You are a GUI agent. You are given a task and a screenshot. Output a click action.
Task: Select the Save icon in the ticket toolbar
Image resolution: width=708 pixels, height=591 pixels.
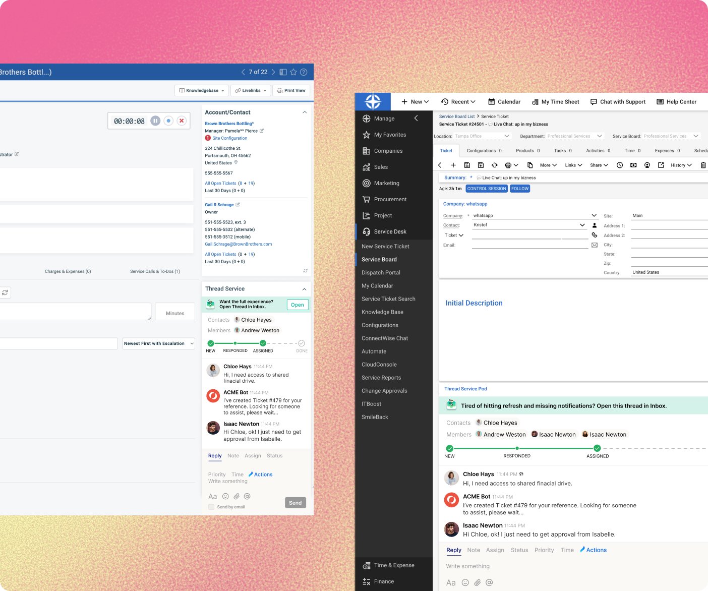467,165
